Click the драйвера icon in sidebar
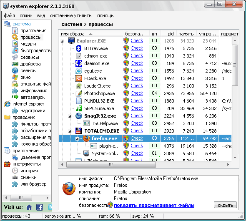The height and width of the screenshot is (221, 246). click(x=15, y=64)
